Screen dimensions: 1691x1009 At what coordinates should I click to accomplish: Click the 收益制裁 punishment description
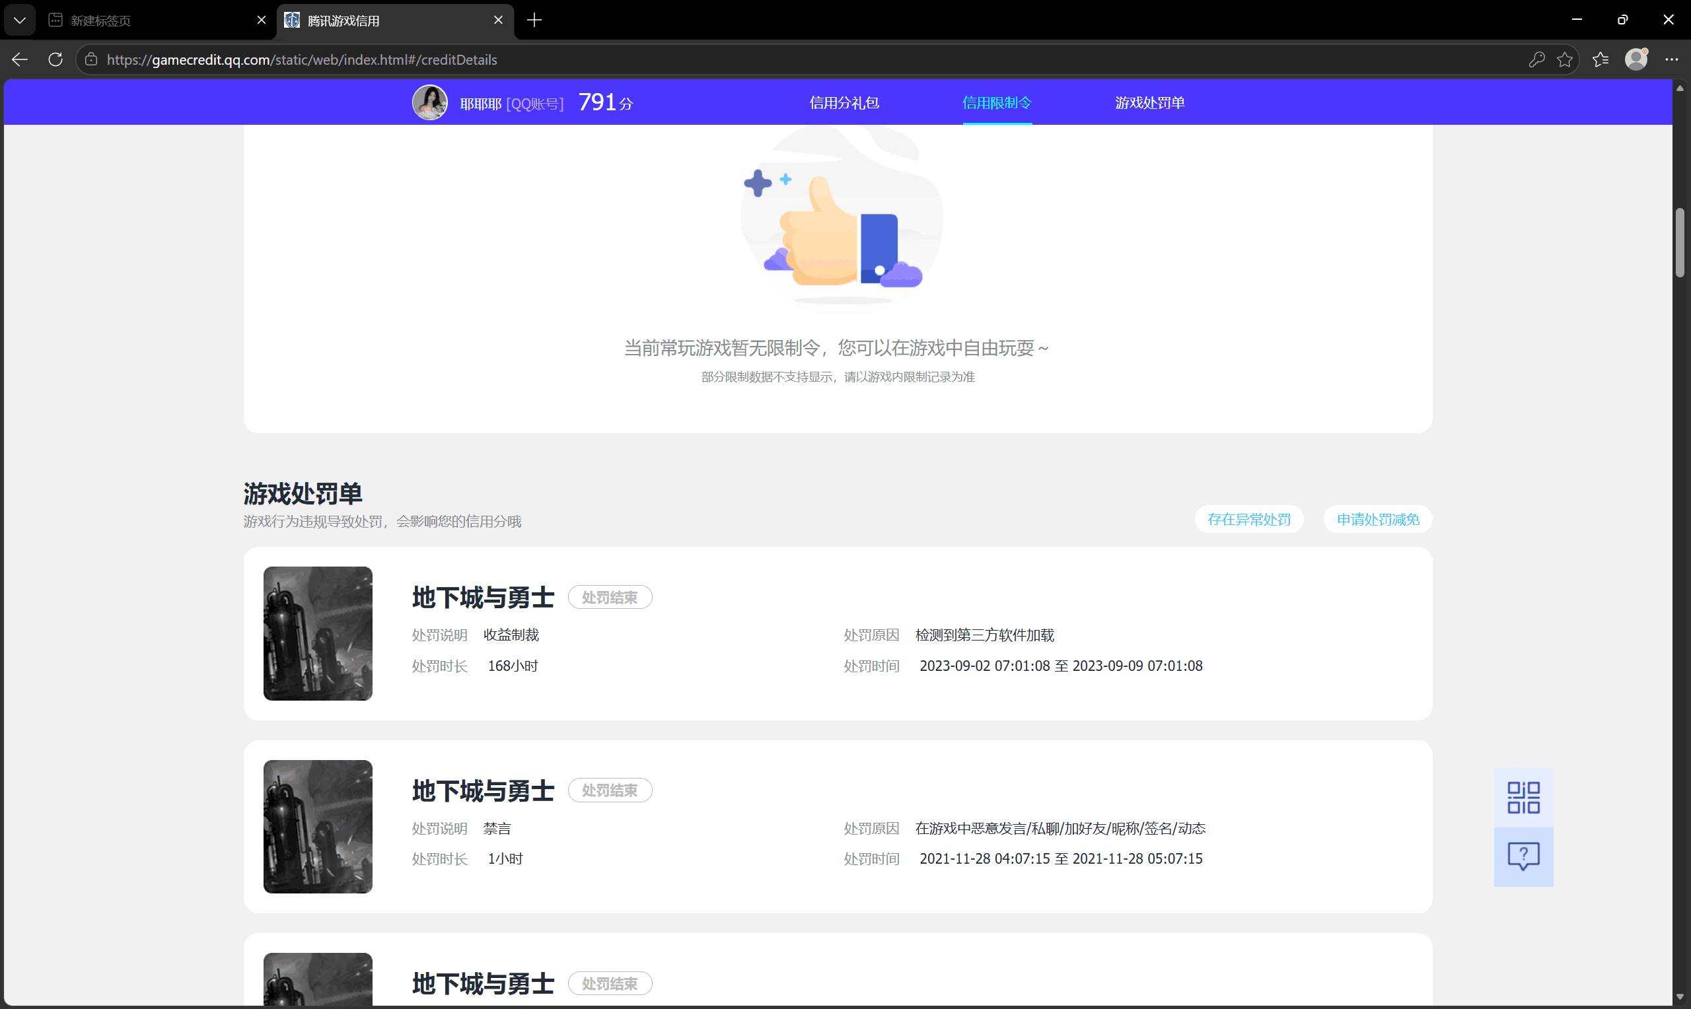pyautogui.click(x=511, y=635)
